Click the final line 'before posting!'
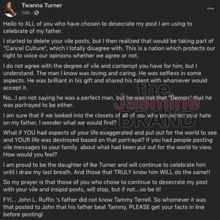This screenshot has height=220, width=220. (x=23, y=214)
